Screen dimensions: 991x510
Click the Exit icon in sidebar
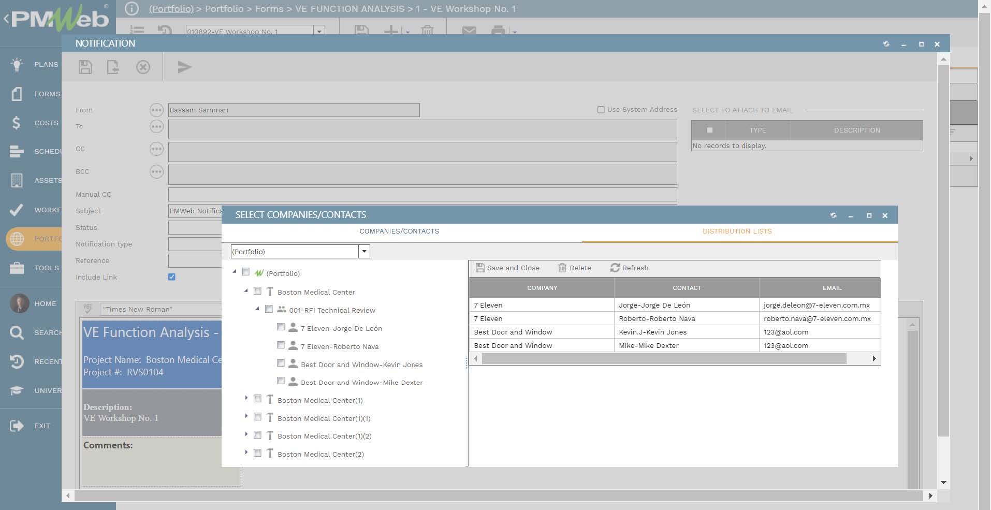[16, 426]
